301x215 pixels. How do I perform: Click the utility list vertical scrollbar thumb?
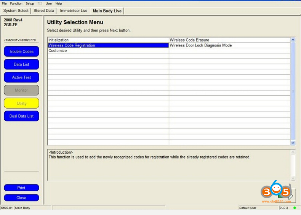tap(293, 91)
